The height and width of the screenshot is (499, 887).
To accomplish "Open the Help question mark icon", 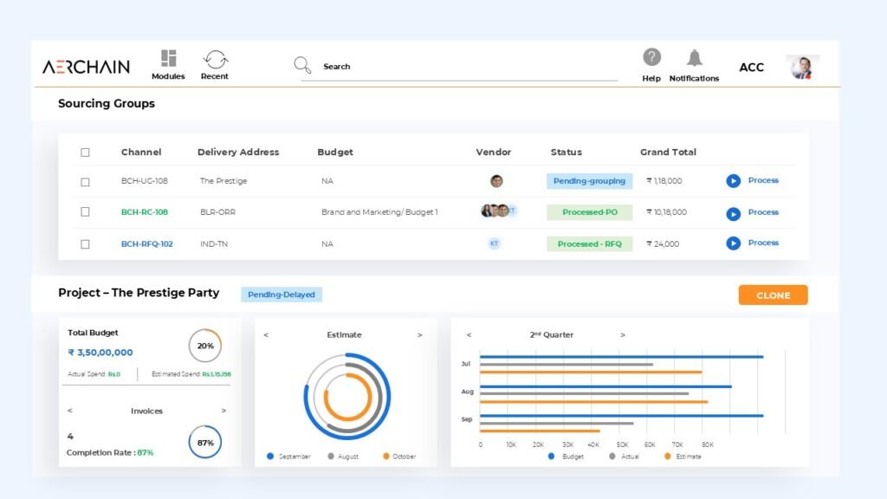I will pos(651,57).
